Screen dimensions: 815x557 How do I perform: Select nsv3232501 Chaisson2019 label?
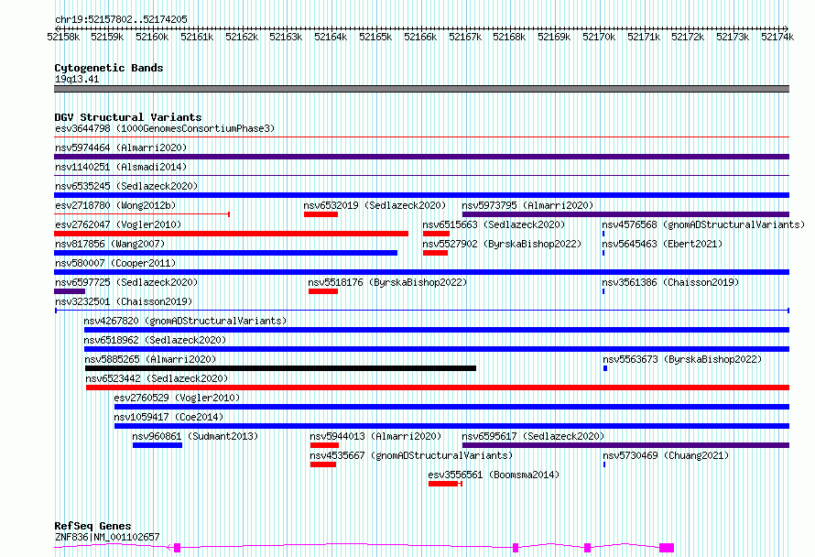tap(124, 301)
